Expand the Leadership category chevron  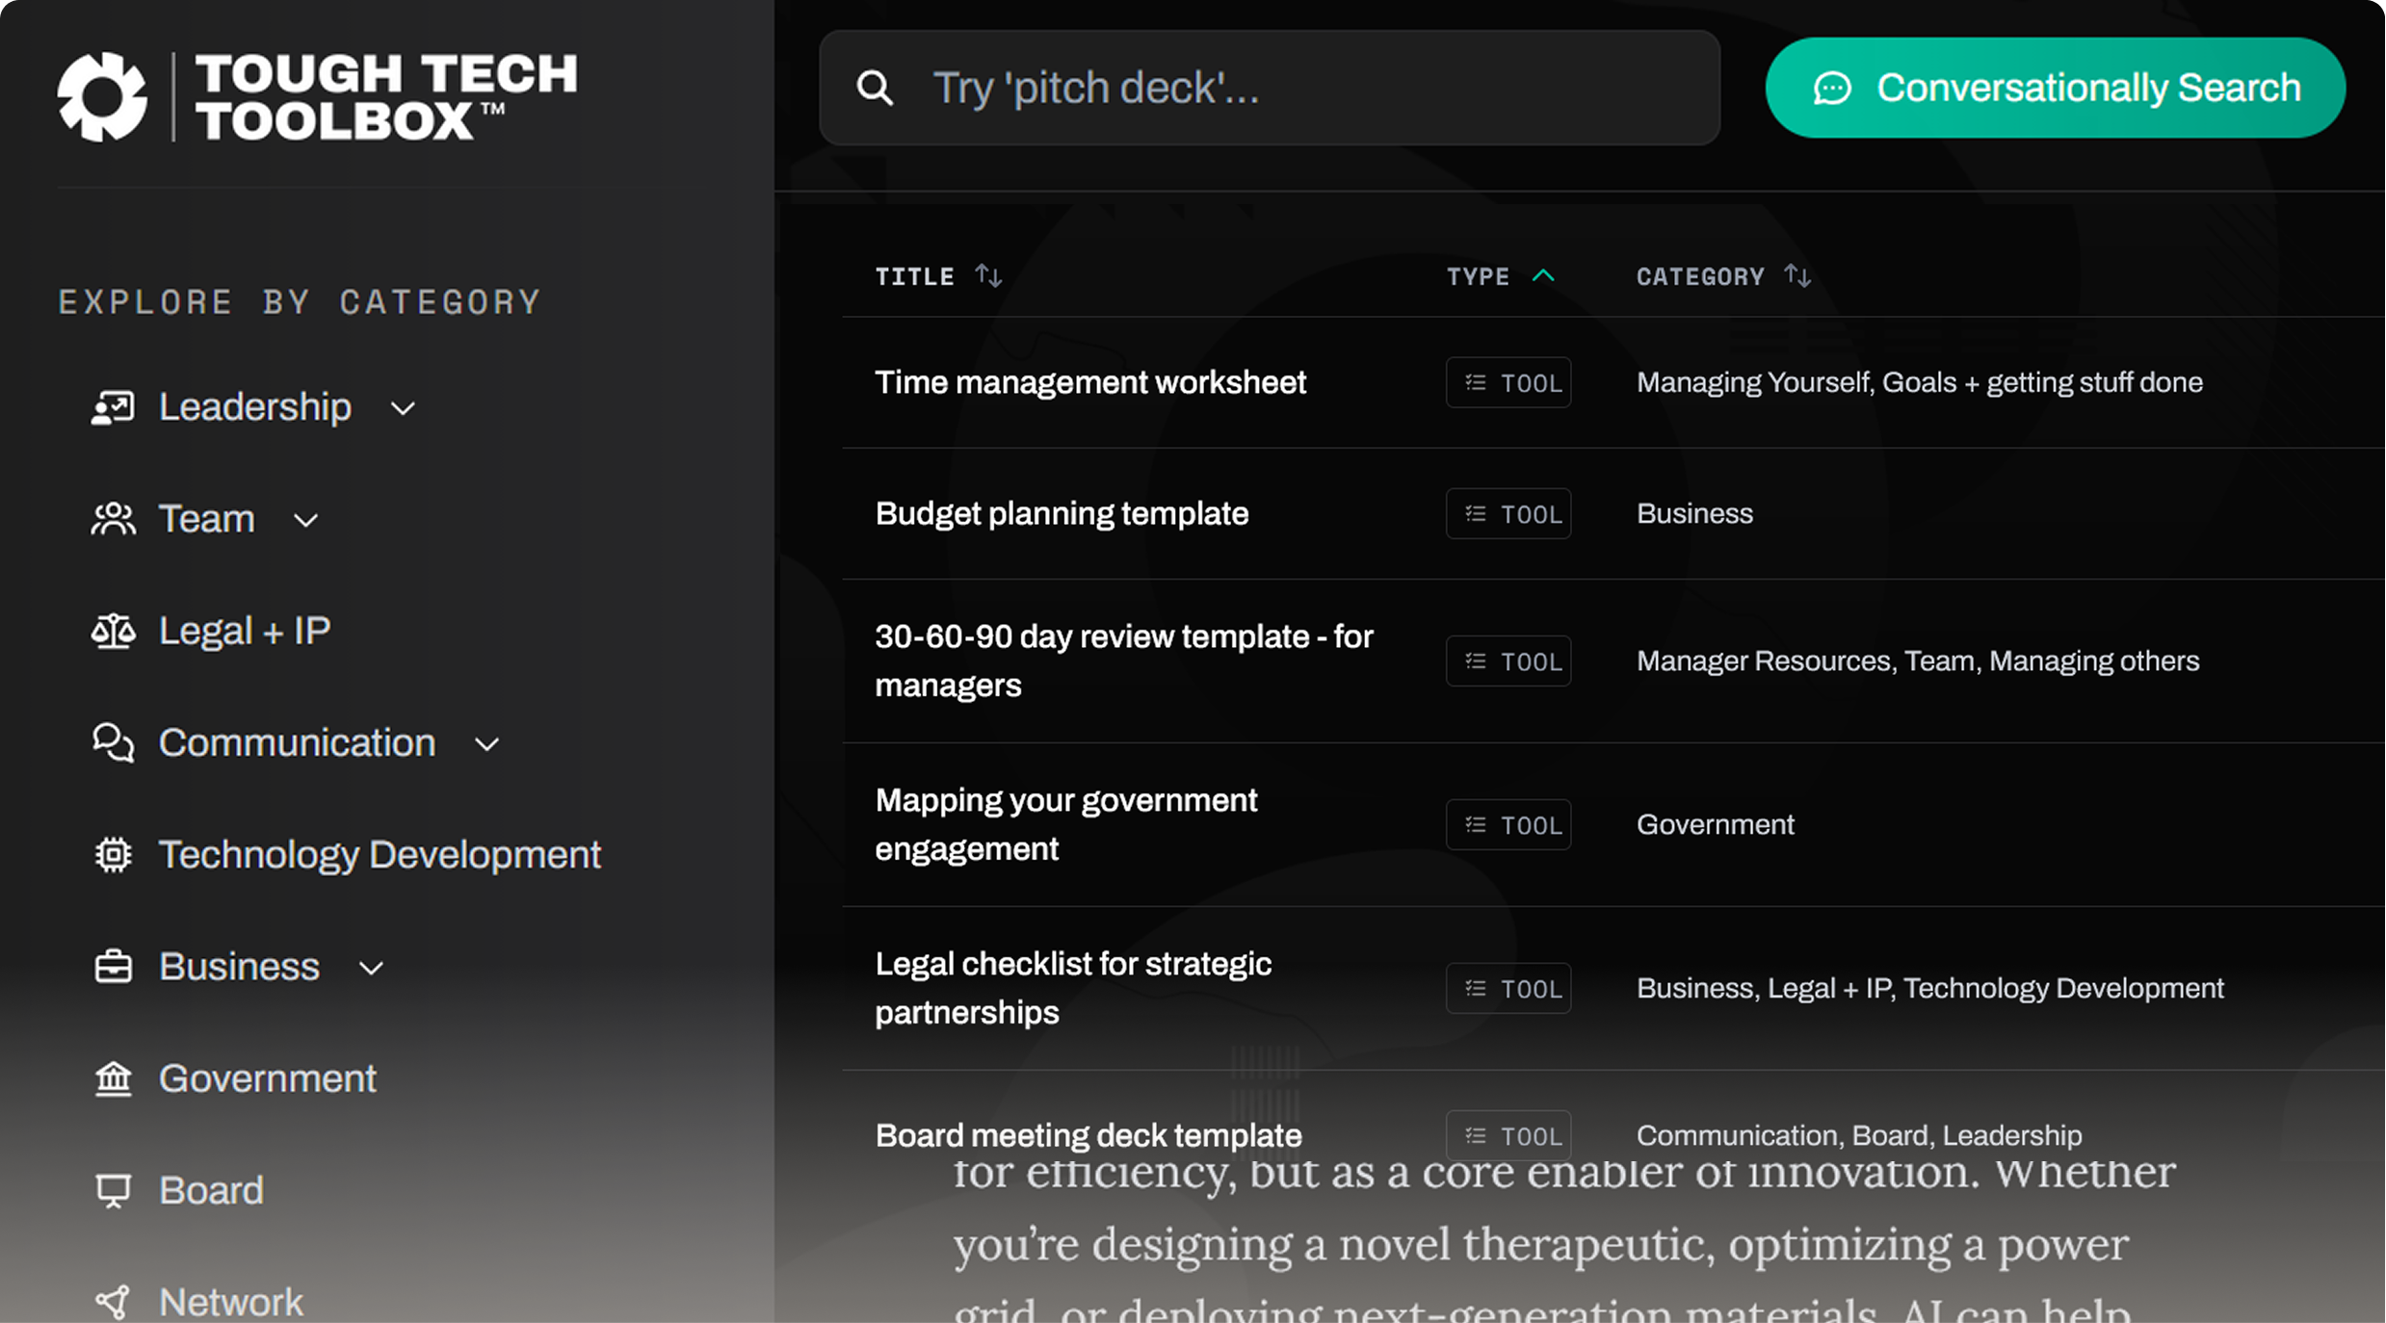coord(403,408)
